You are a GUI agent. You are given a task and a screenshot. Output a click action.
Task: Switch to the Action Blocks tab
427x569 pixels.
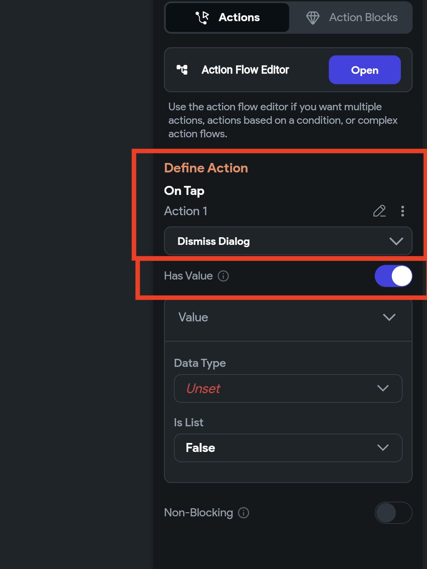(x=351, y=18)
